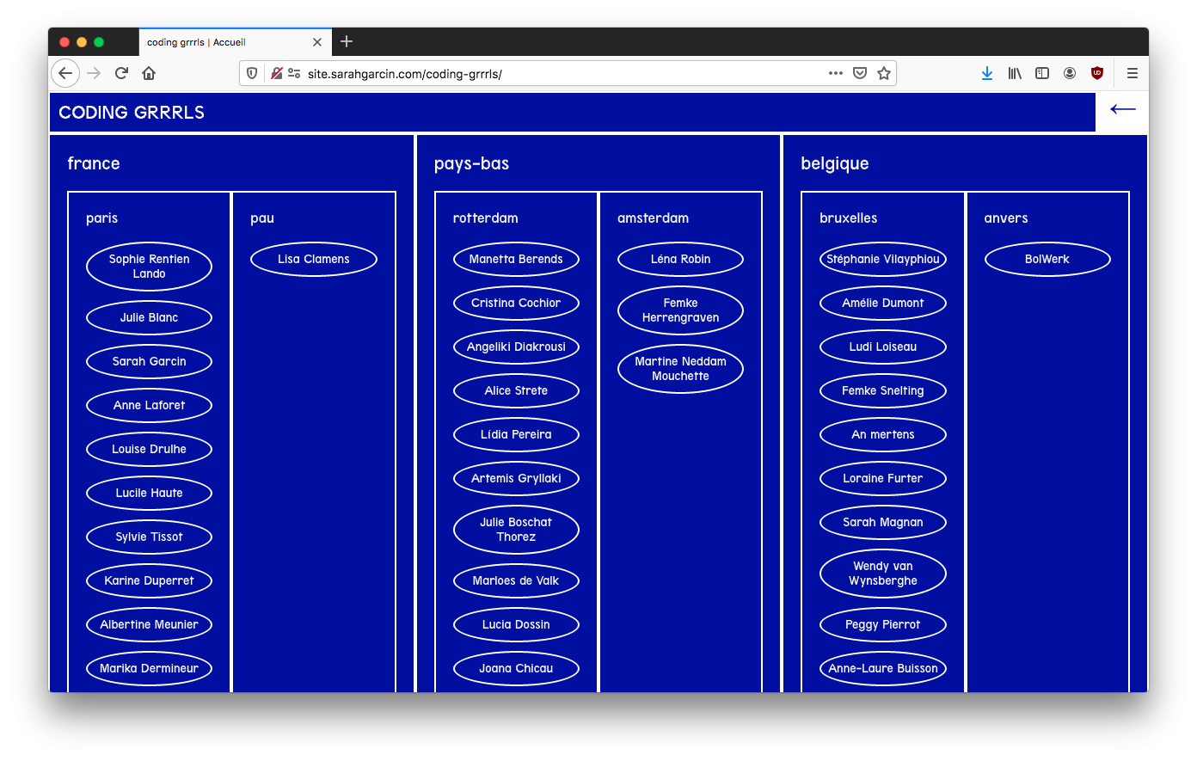Expand the page actions three-dots menu
This screenshot has width=1197, height=761.
click(x=835, y=73)
